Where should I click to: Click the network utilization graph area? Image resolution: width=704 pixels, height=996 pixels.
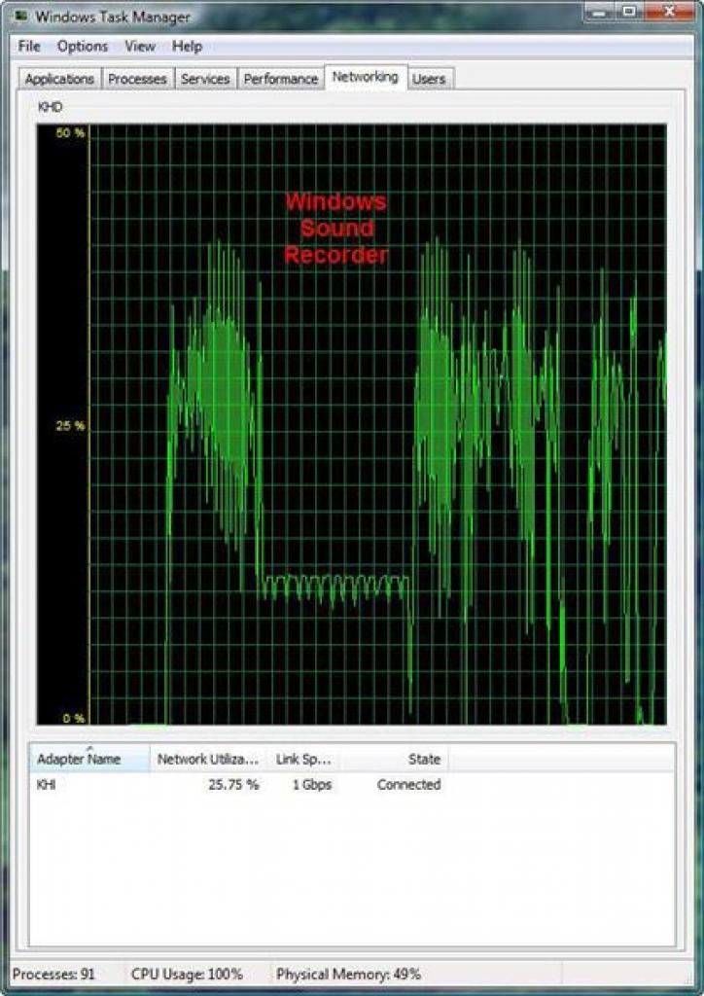click(x=351, y=424)
